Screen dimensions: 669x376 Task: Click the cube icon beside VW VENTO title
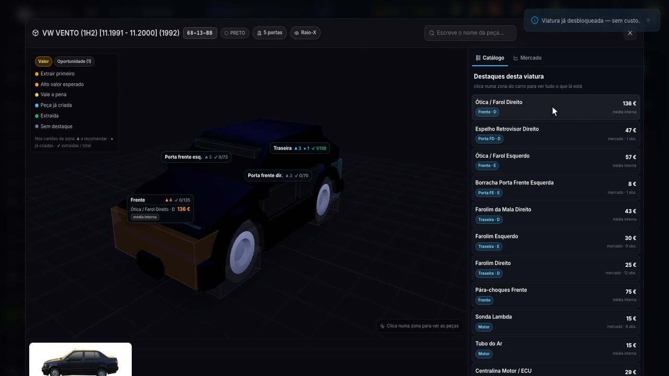click(x=36, y=33)
